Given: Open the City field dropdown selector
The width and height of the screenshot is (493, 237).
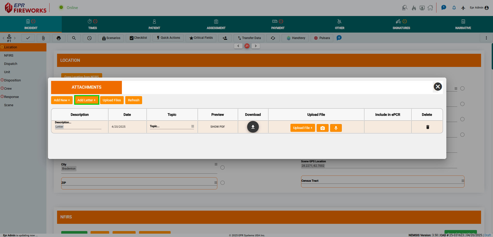Looking at the screenshot, I should (x=216, y=164).
